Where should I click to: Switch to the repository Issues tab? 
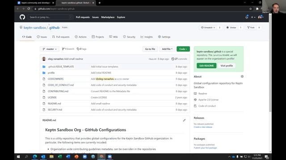tap(42, 37)
